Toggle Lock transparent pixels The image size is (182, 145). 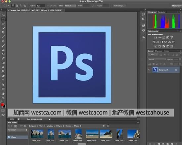(154, 64)
